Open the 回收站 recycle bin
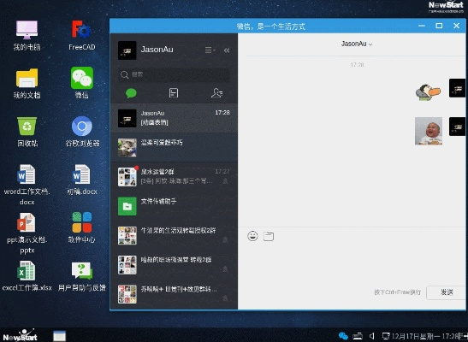The image size is (468, 342). point(27,132)
